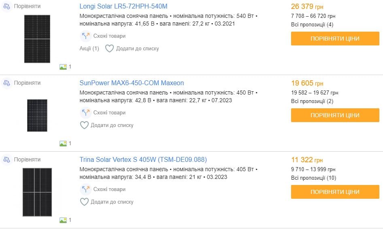
Task: Click the photo gallery icon under Trina Solar image
Action: point(63,220)
